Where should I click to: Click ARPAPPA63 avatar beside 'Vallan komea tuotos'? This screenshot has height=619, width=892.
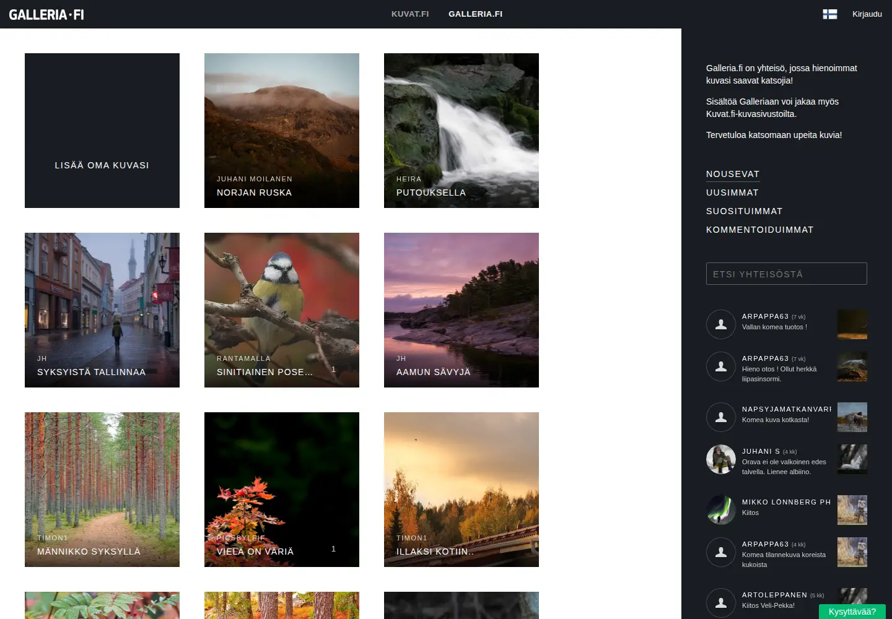point(721,324)
